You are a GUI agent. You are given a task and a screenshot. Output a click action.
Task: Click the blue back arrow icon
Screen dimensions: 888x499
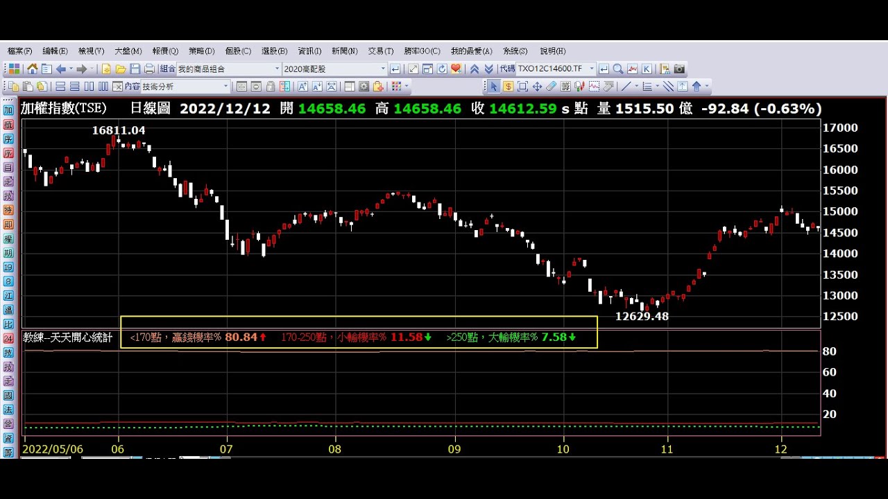click(60, 69)
